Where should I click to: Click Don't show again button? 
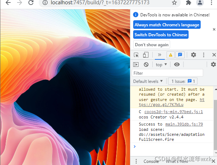tap(152, 44)
